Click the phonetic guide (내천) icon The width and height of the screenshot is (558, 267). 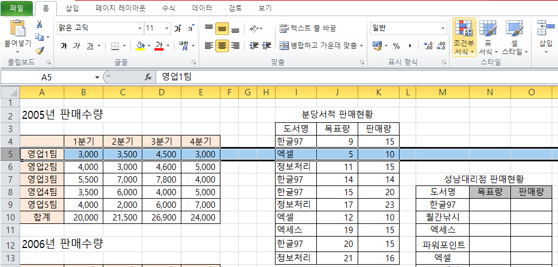point(184,45)
